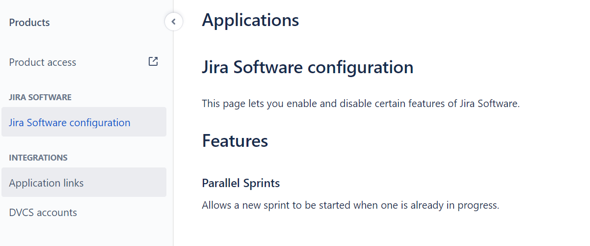
Task: Select Jira Software configuration in the sidebar
Action: pyautogui.click(x=84, y=122)
